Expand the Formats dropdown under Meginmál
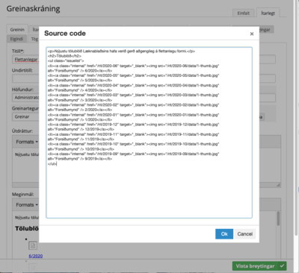This screenshot has width=299, height=273. click(x=27, y=205)
